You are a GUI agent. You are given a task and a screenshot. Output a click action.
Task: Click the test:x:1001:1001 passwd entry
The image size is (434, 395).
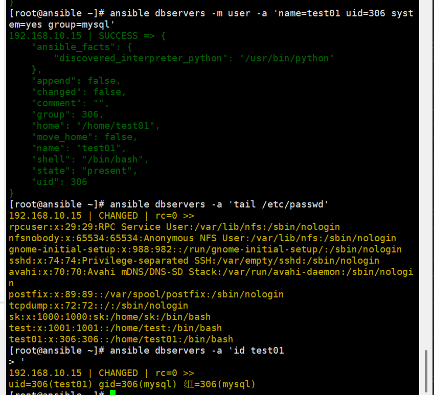[116, 328]
